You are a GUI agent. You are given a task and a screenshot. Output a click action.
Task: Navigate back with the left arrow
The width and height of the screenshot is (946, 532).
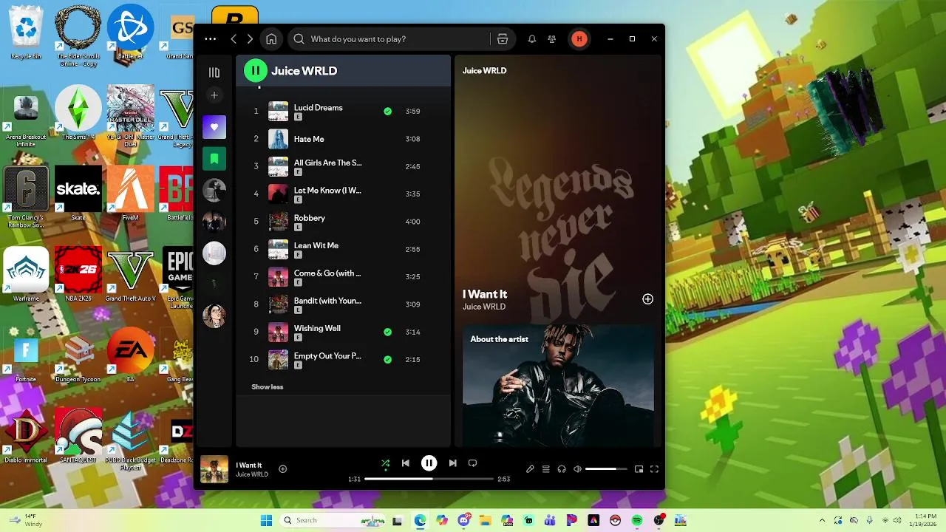(x=234, y=39)
